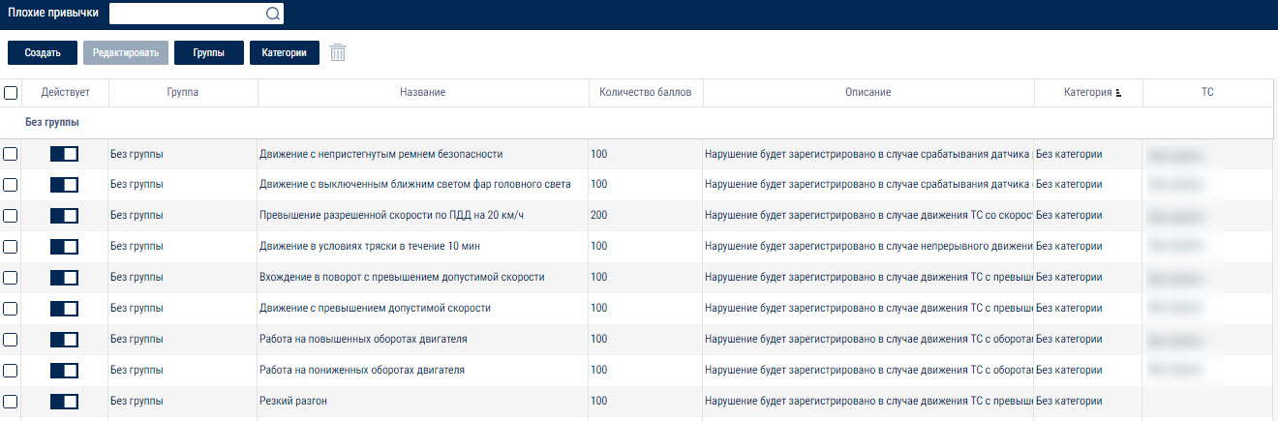Check the Движение с превышением допустимой скорости checkbox
Viewport: 1278px width, 421px height.
11,309
